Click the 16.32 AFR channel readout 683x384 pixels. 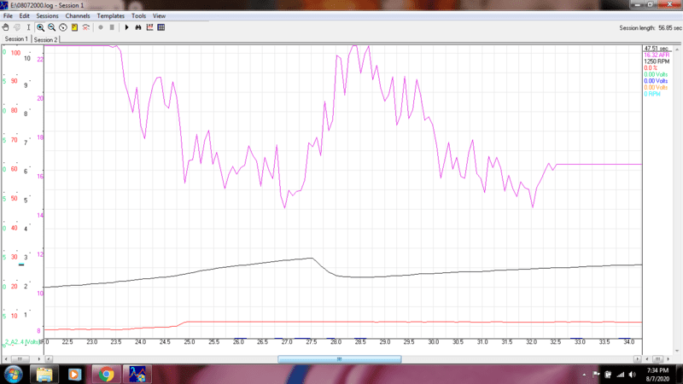coord(656,56)
